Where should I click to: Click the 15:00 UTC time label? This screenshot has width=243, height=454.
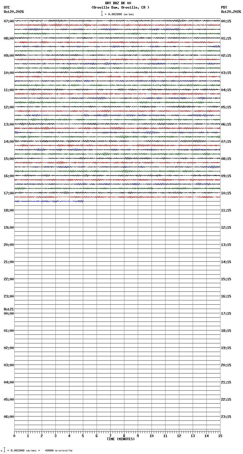(x=9, y=159)
